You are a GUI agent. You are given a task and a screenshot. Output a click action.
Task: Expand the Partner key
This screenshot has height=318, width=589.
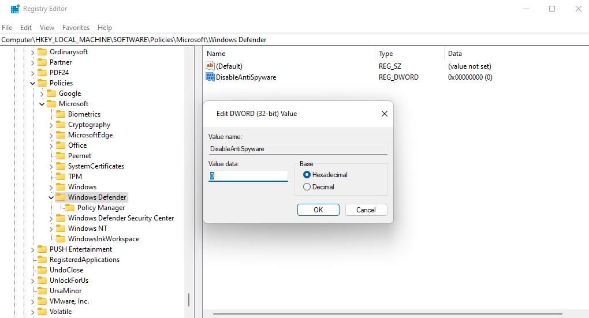[33, 63]
